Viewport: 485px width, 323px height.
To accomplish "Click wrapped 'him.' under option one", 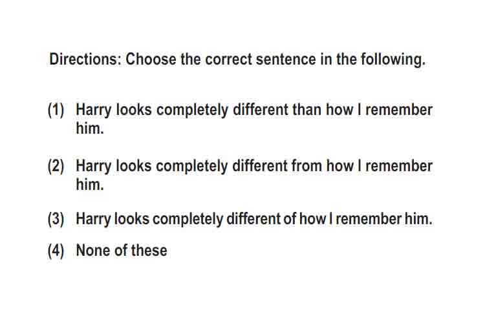I will 90,129.
